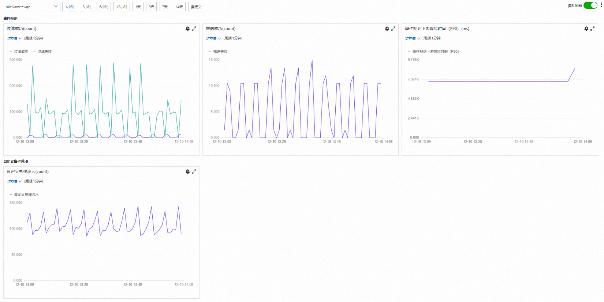Toggle the 自定义总线流入 legend series
Viewport: 604px width, 302px height.
pyautogui.click(x=24, y=195)
